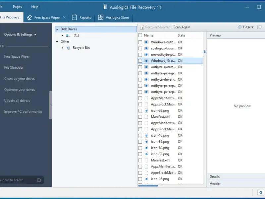
Task: Click the Auslogics Store icon
Action: pos(100,18)
